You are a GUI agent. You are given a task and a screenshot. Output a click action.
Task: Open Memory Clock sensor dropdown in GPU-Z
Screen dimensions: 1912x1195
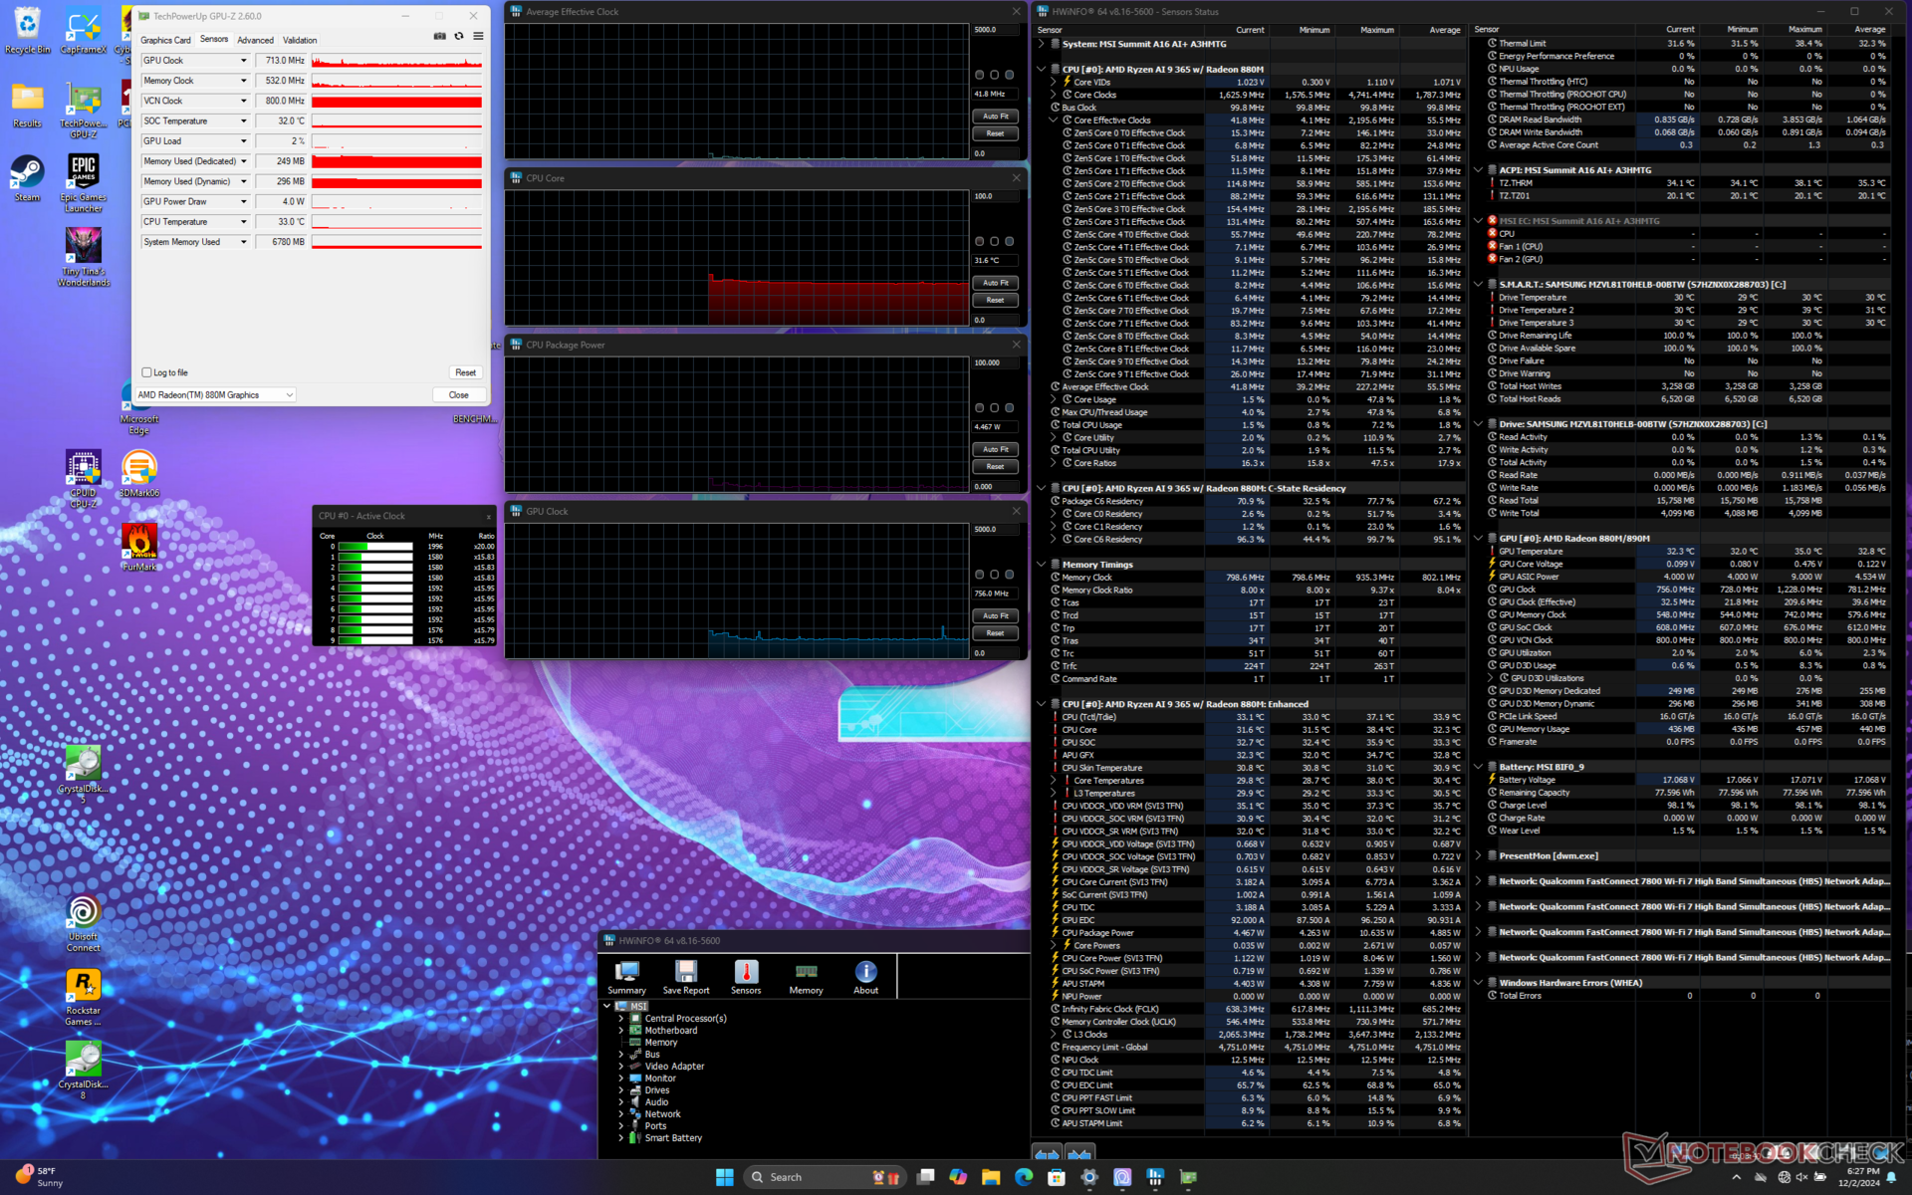243,81
